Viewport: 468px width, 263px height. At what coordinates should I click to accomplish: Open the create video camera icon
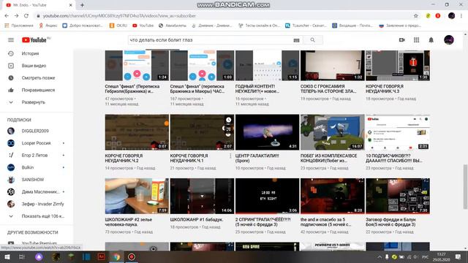402,40
